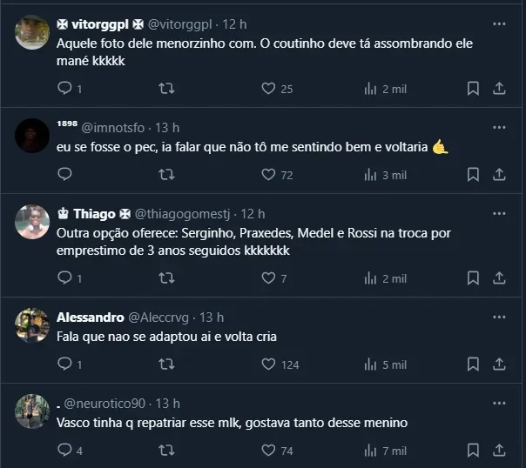The image size is (526, 468).
Task: Open more options on Alessandro's tweet
Action: 499,317
